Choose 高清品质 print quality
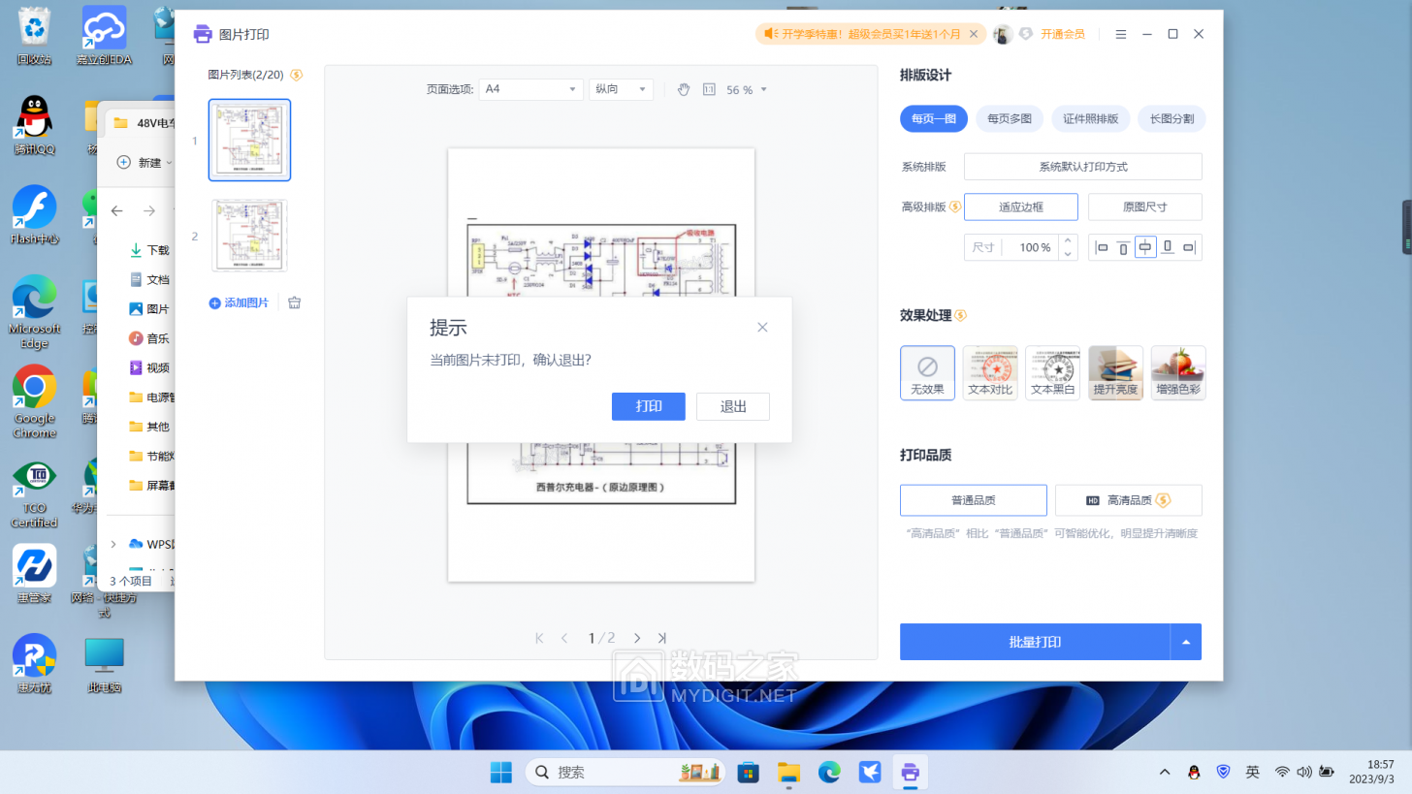This screenshot has width=1412, height=794. 1129,500
